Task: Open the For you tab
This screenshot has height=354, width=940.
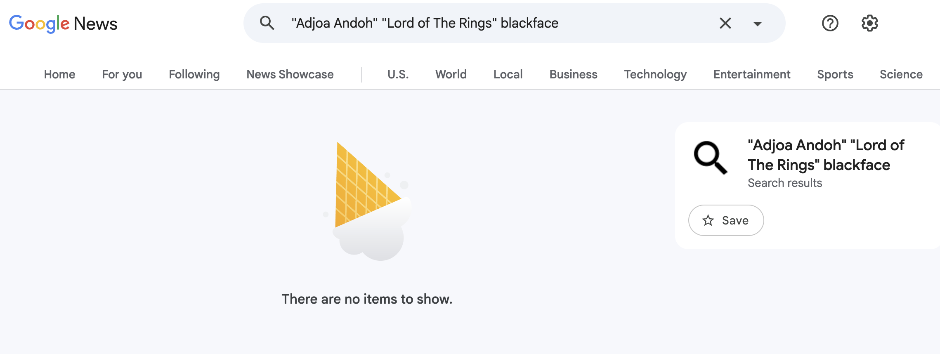Action: point(122,74)
